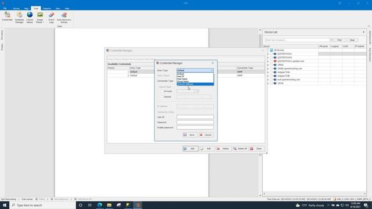Switch to the View ribbon tab
Screen dimensions: 372x209
coord(58,8)
